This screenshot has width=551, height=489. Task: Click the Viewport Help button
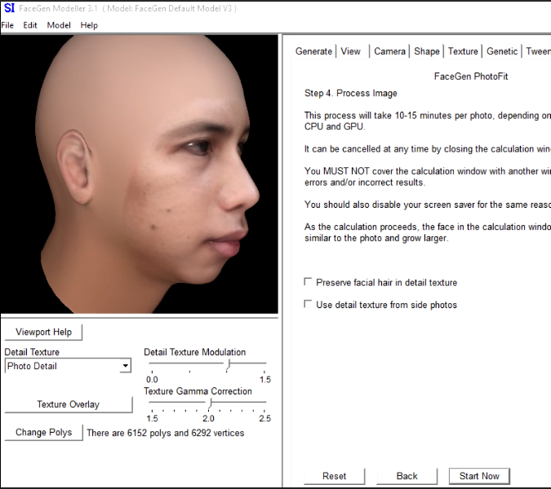(x=43, y=332)
